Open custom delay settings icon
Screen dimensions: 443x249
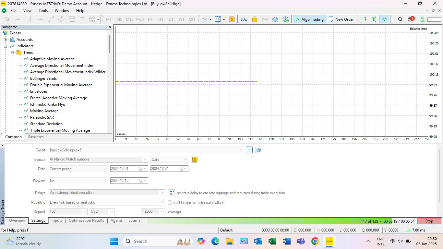pos(172,193)
